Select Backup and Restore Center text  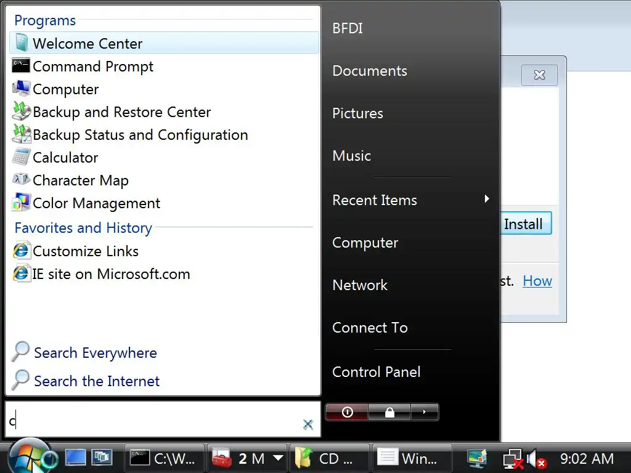pos(121,112)
